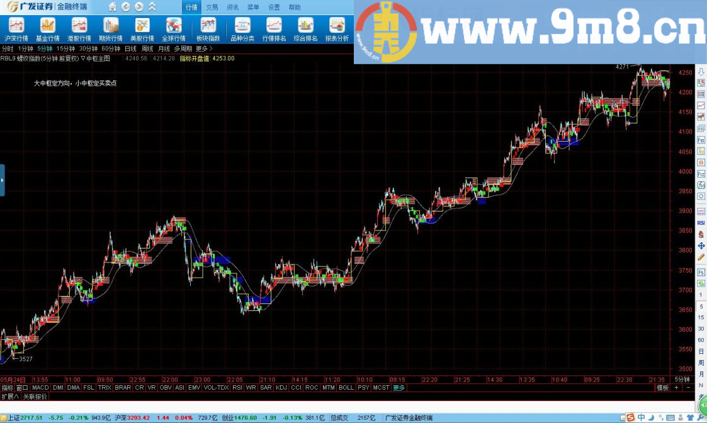Image resolution: width=707 pixels, height=423 pixels.
Task: Open 报表分析 report analysis
Action: (x=337, y=29)
